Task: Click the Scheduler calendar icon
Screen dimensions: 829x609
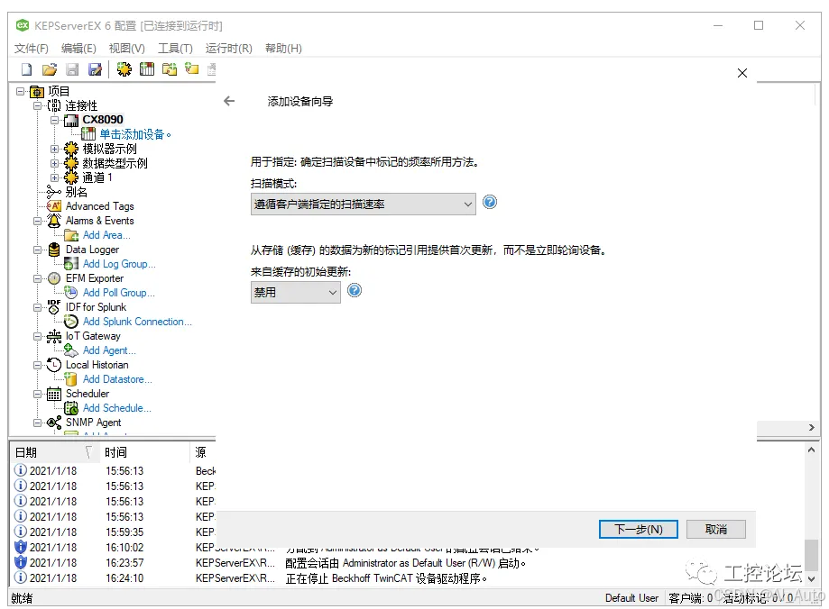Action: pyautogui.click(x=54, y=394)
